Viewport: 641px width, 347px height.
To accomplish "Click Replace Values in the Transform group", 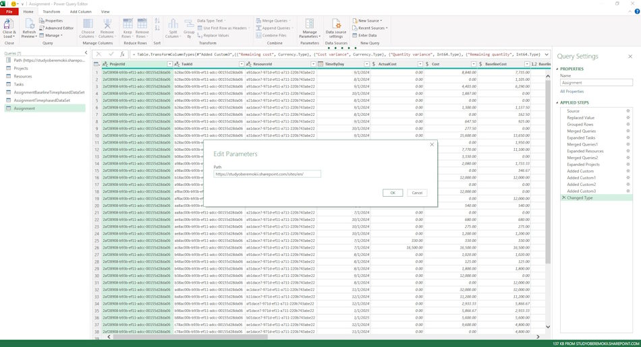I will [213, 36].
